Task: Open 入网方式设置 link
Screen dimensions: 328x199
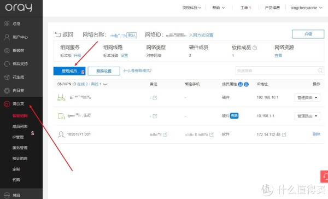Action: click(201, 35)
